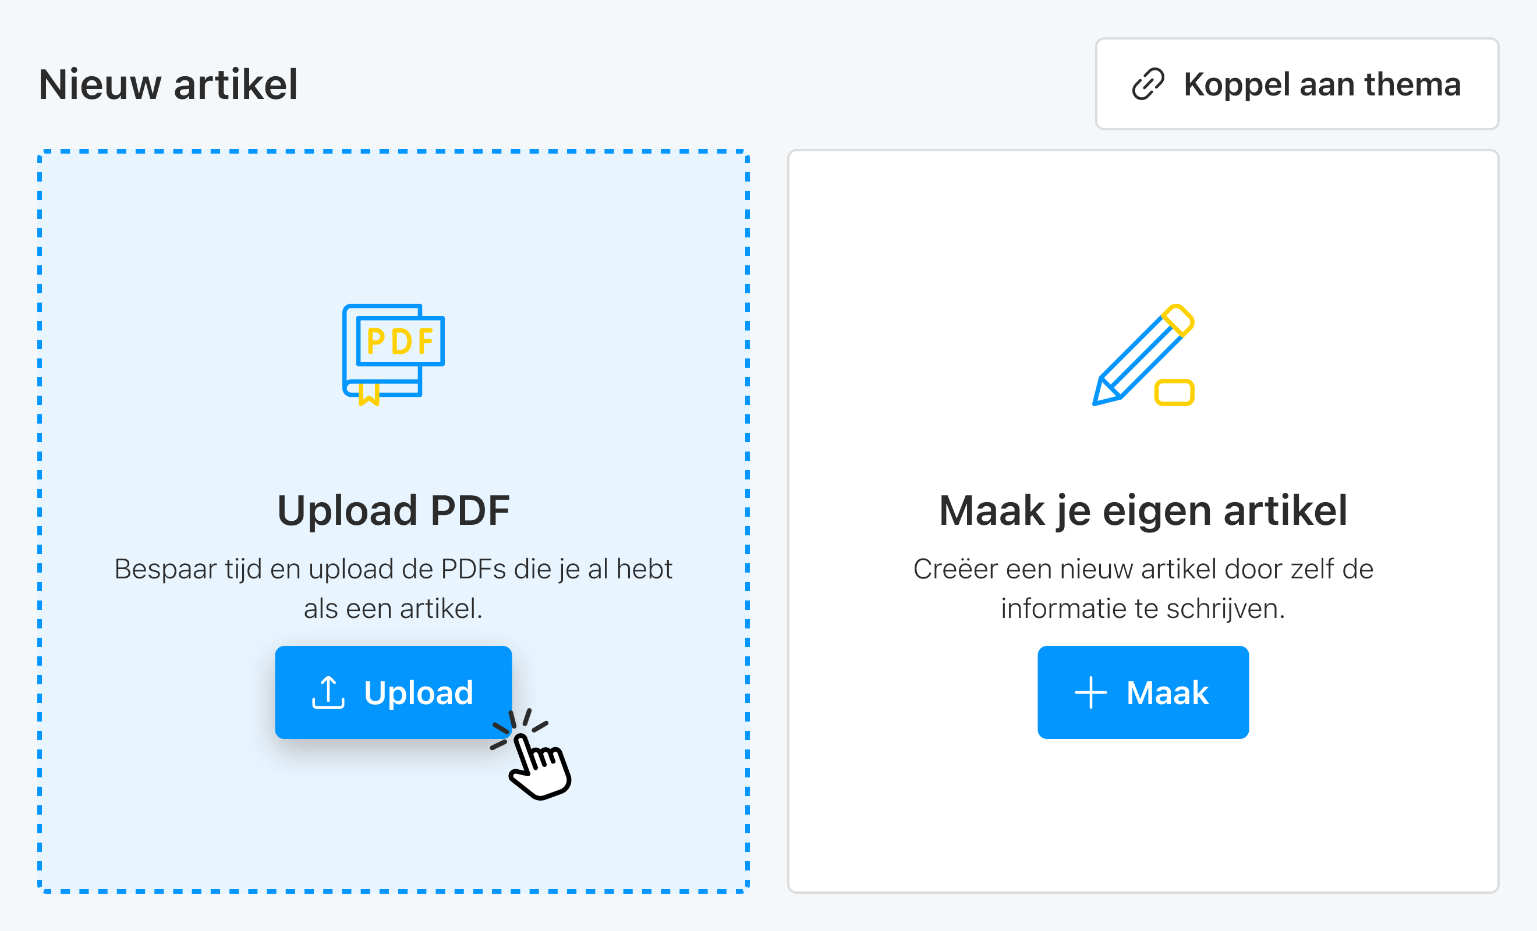Click the description under Upload PDF

[394, 586]
